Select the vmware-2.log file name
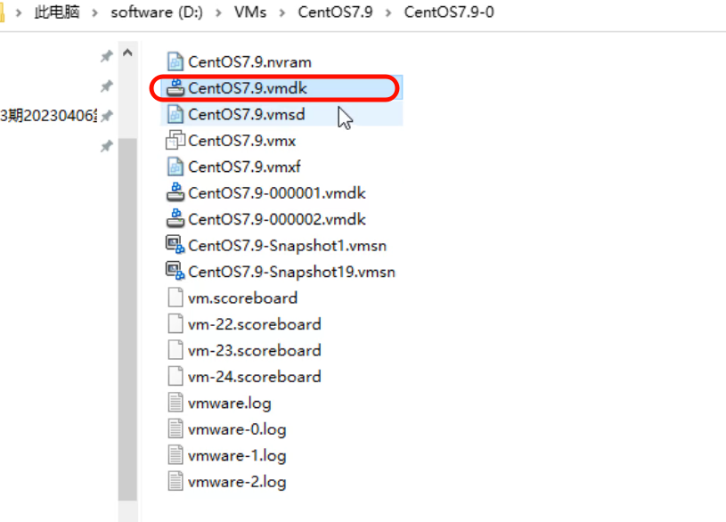This screenshot has height=522, width=726. (237, 482)
